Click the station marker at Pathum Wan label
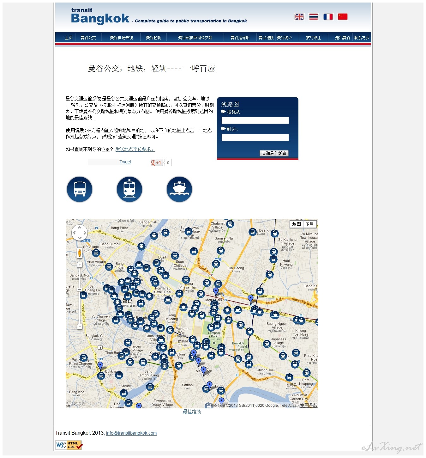The image size is (426, 458). click(x=170, y=330)
